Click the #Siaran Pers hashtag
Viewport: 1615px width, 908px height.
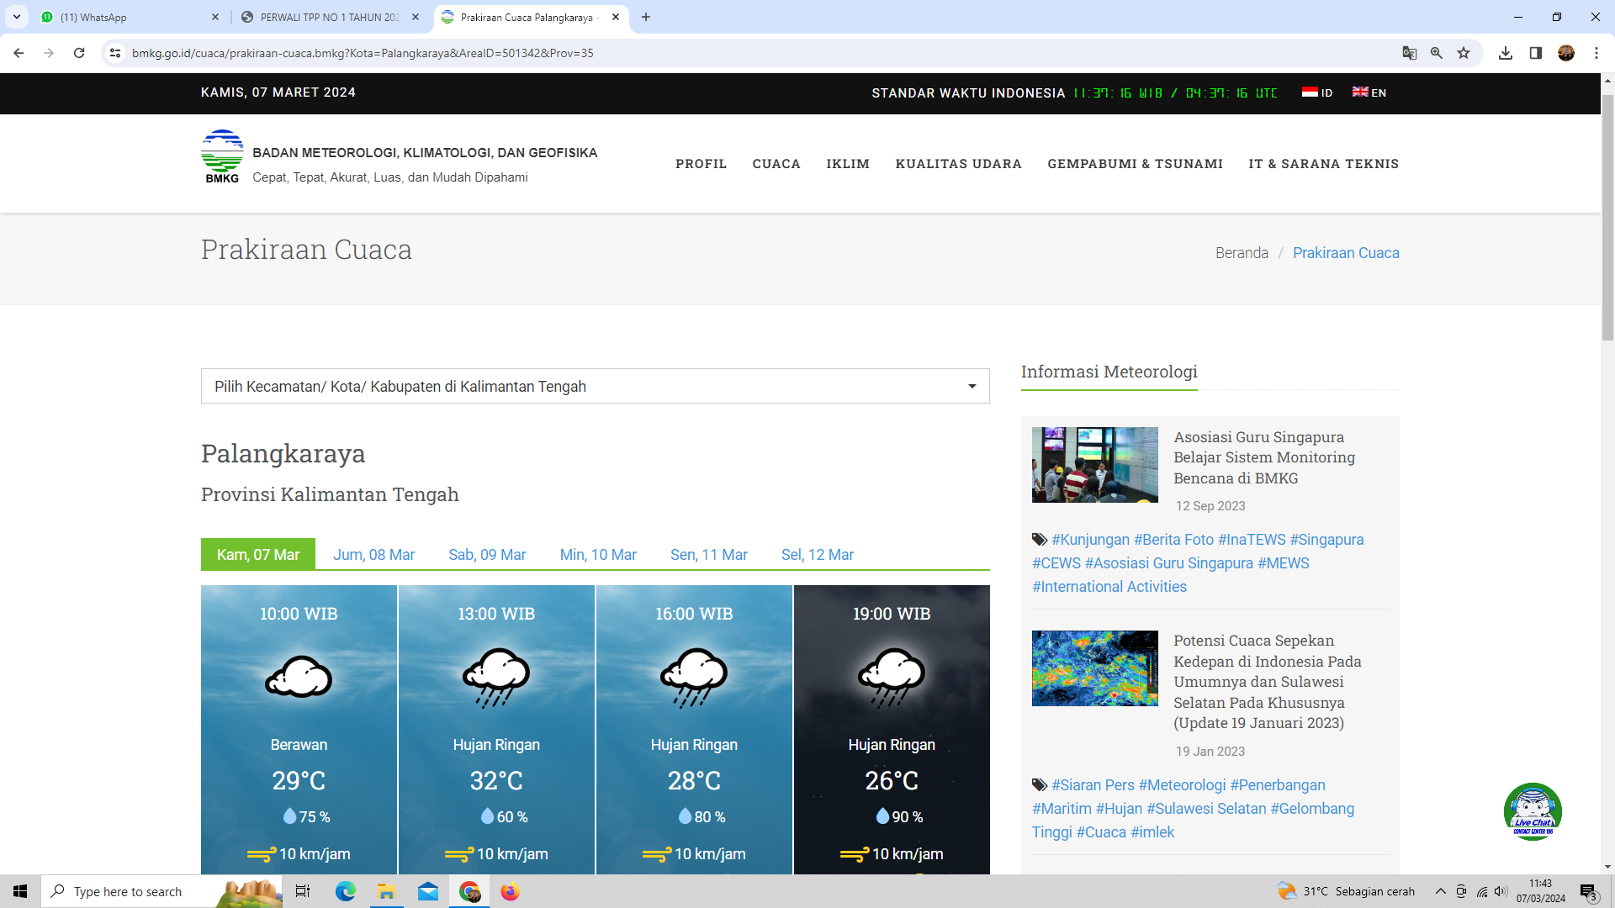(x=1093, y=785)
